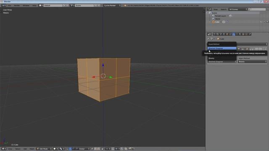This screenshot has height=151, width=269.
Task: Remove the Triangulate modifier with X
Action: pyautogui.click(x=265, y=49)
